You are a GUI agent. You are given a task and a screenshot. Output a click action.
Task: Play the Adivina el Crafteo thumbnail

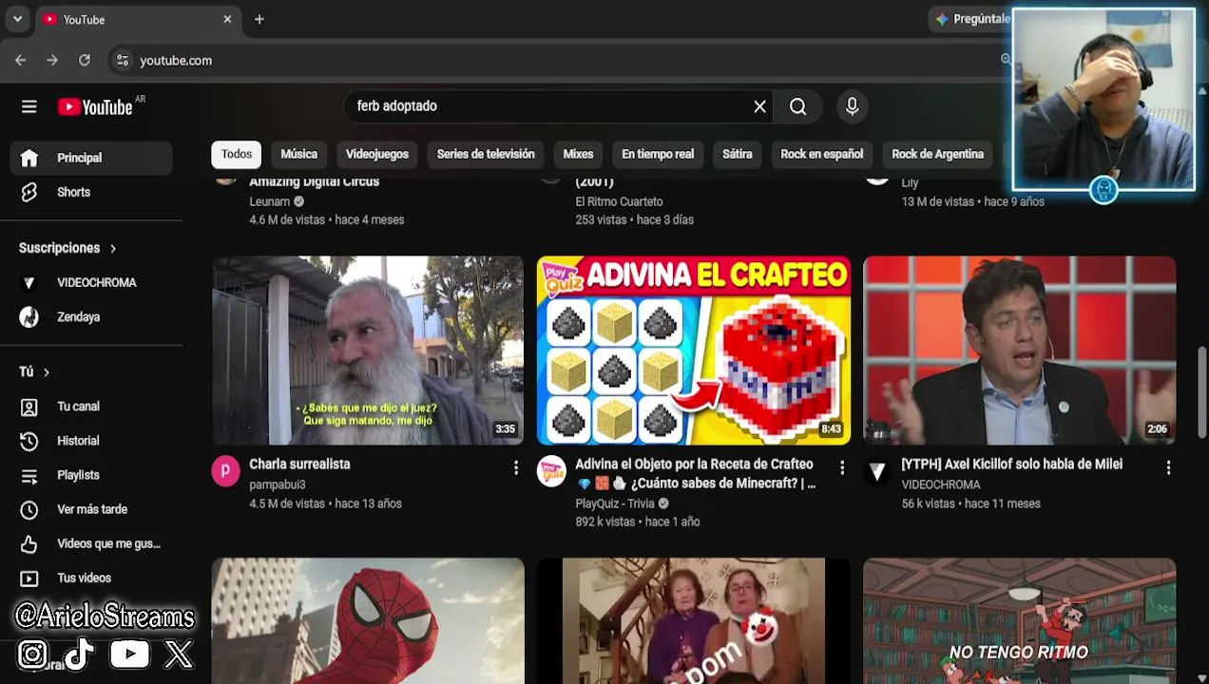[x=694, y=351]
